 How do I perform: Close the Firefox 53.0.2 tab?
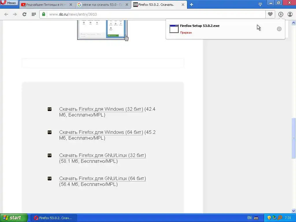183,5
